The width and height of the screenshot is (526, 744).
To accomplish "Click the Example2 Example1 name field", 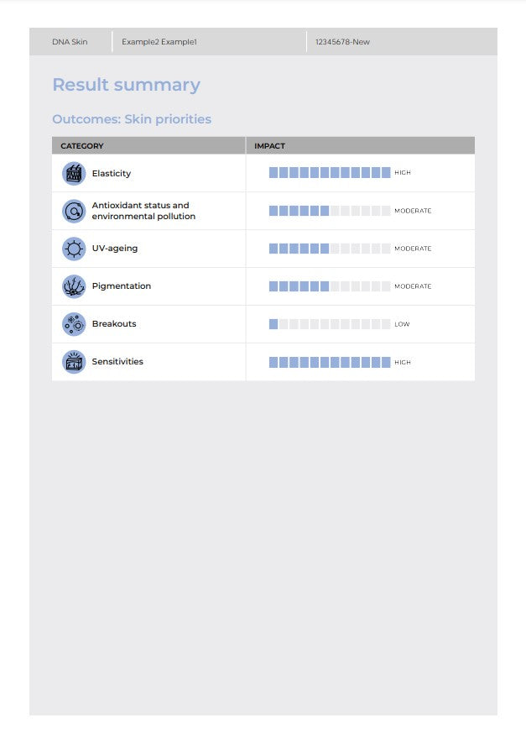I will [x=159, y=42].
